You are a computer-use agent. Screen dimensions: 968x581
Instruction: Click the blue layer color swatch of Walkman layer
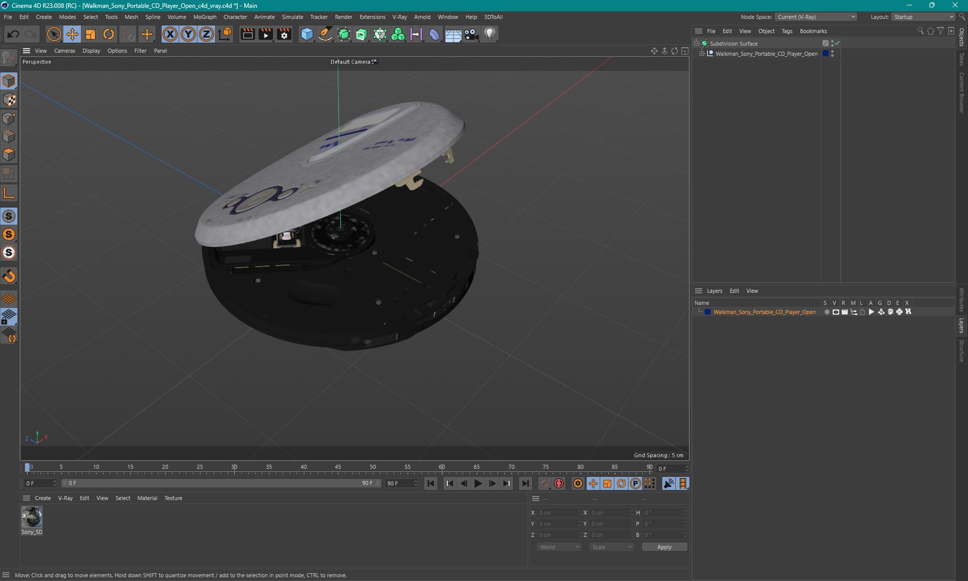point(708,312)
